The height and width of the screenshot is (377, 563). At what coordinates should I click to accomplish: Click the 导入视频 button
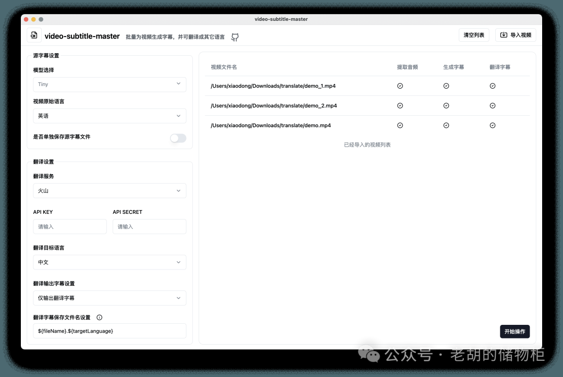516,35
